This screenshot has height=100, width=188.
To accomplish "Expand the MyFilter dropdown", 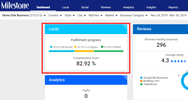I will (x=96, y=16).
